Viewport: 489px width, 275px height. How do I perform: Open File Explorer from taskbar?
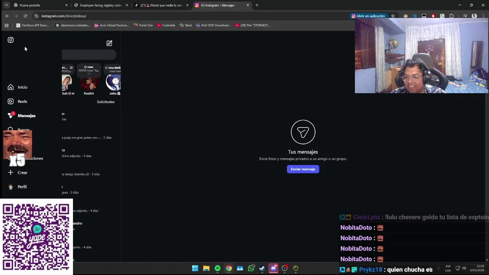pyautogui.click(x=206, y=269)
